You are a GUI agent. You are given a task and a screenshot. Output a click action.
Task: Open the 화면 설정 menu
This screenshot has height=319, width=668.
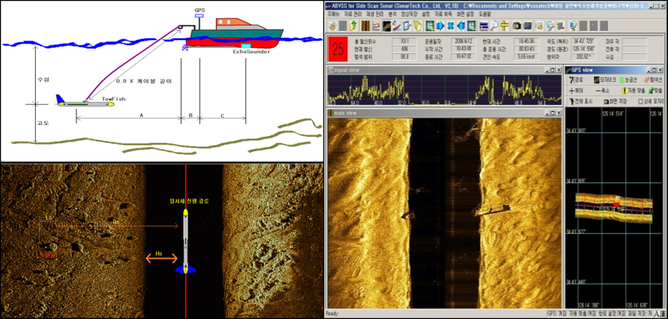click(x=465, y=13)
